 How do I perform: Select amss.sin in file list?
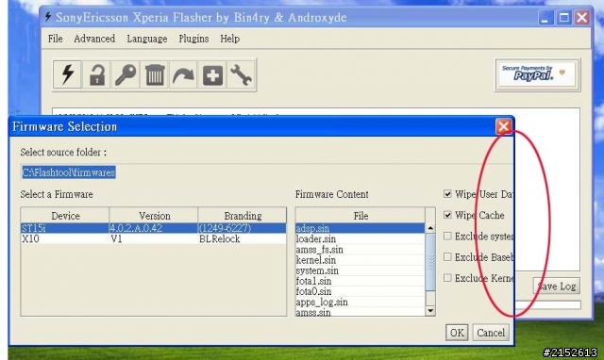click(361, 312)
